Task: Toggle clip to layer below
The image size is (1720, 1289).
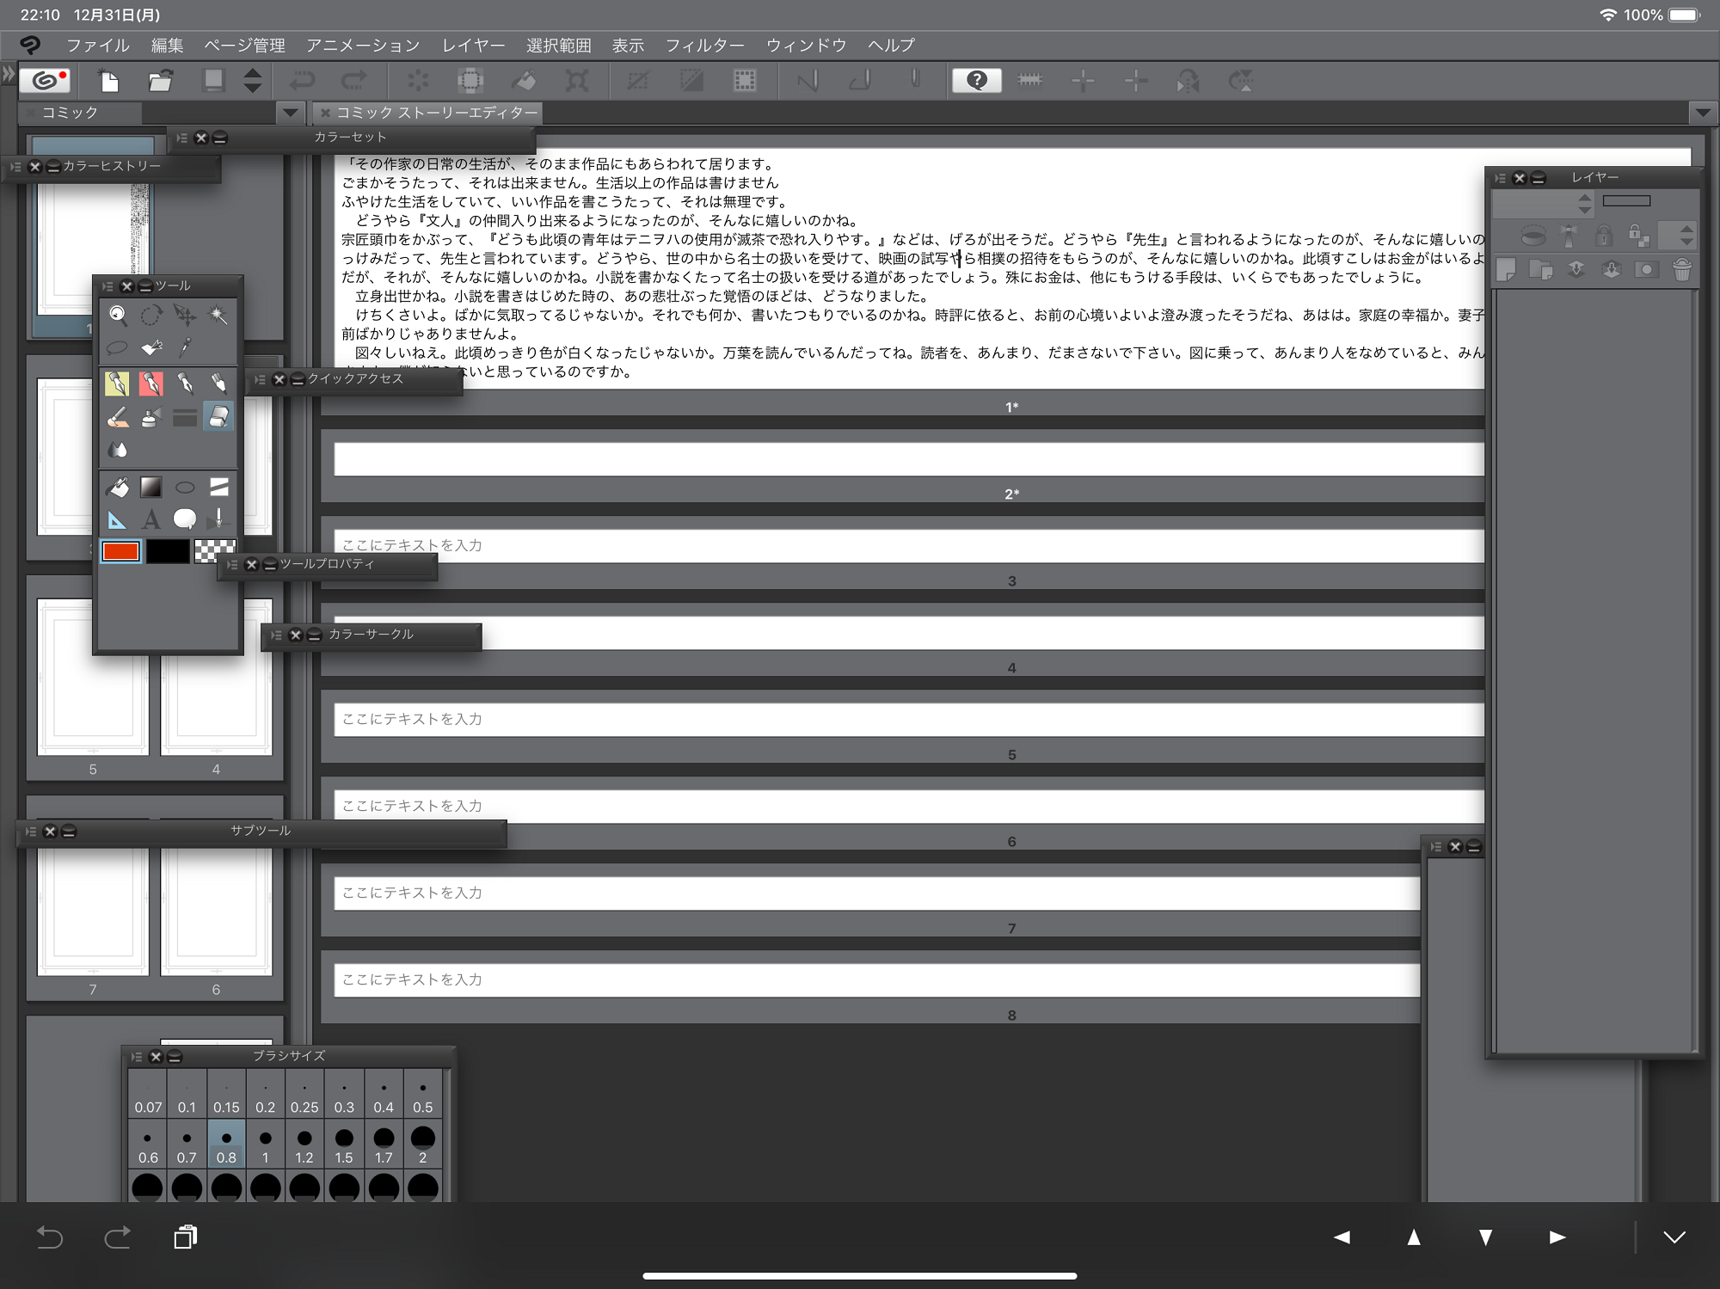Action: (1533, 235)
